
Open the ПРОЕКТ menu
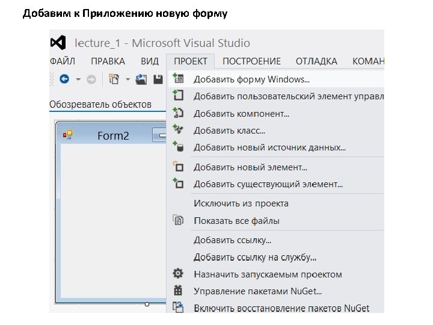point(191,61)
